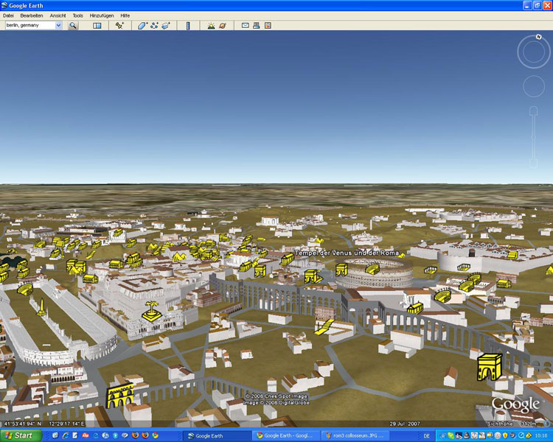Expand the search history dropdown arrow
This screenshot has height=442, width=553.
point(59,25)
